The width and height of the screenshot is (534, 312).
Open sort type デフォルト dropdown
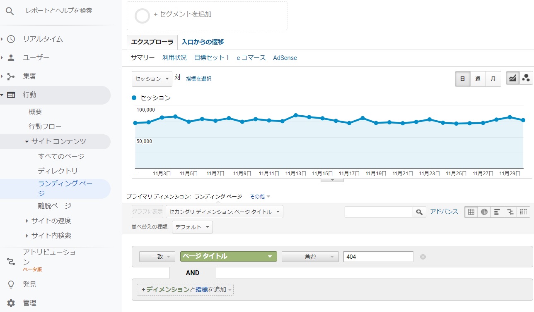coord(192,227)
